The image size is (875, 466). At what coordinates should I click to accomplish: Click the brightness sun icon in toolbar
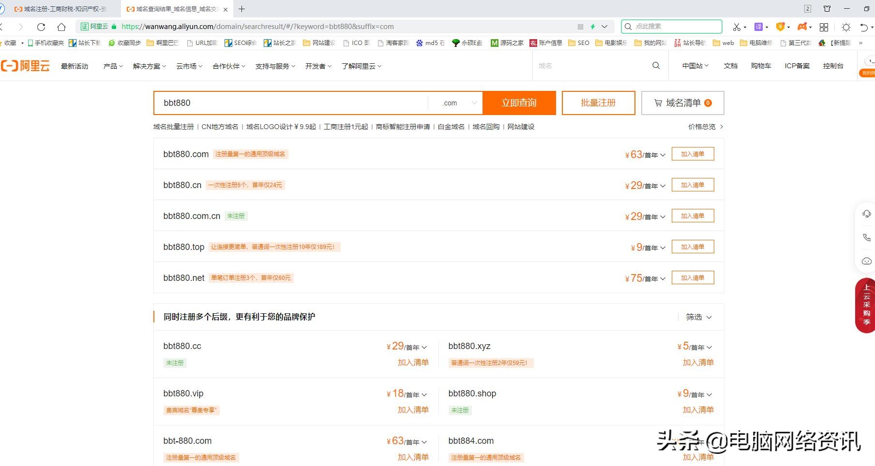pos(846,27)
